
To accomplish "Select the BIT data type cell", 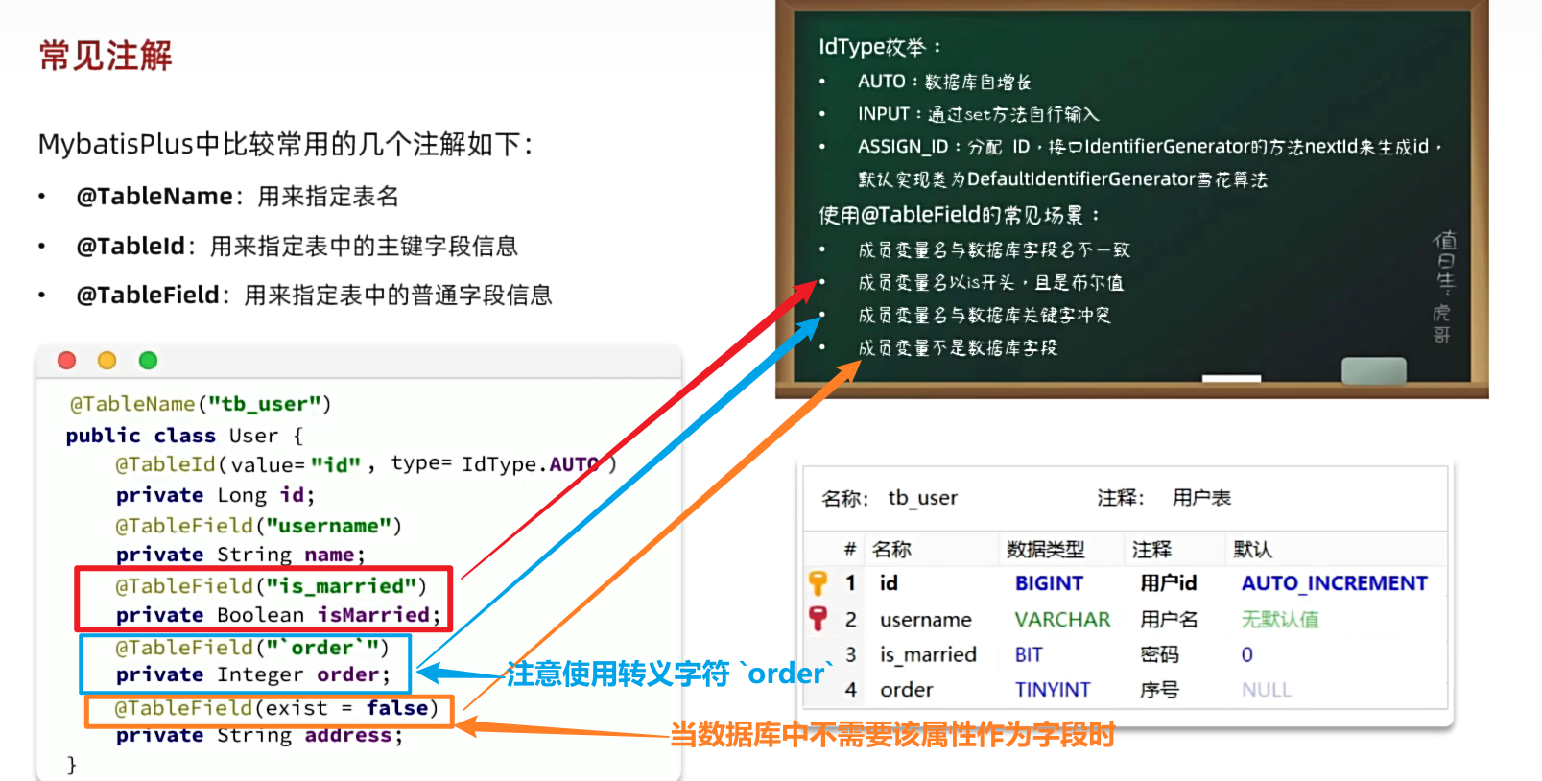I will 1029,655.
